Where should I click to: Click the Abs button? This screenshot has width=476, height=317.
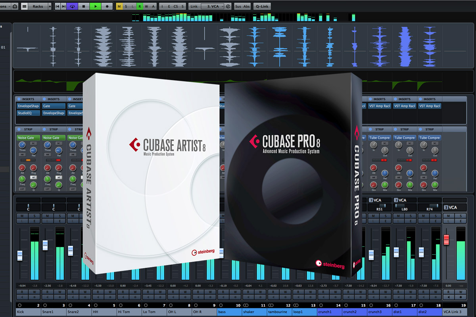click(247, 6)
